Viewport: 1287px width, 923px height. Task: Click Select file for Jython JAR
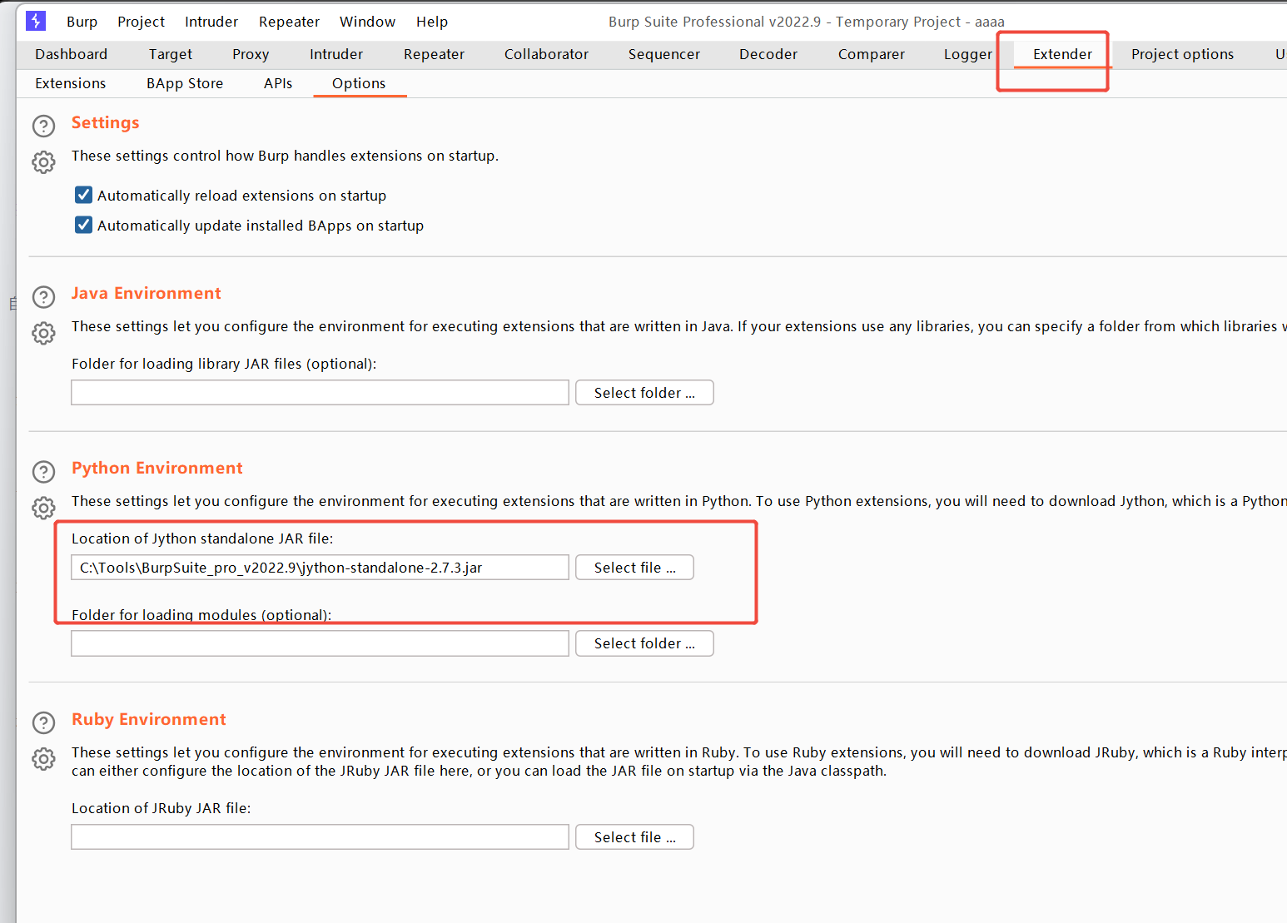coord(634,568)
